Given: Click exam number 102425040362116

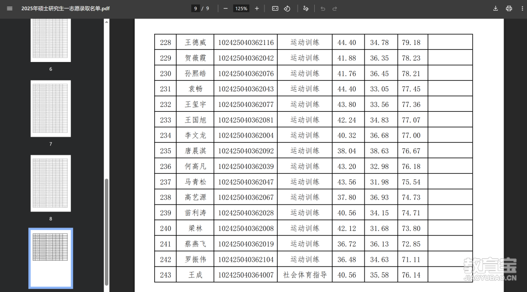Looking at the screenshot, I should pyautogui.click(x=245, y=42).
